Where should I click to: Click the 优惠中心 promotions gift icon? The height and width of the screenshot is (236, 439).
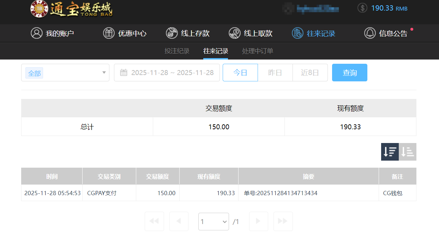click(x=109, y=33)
